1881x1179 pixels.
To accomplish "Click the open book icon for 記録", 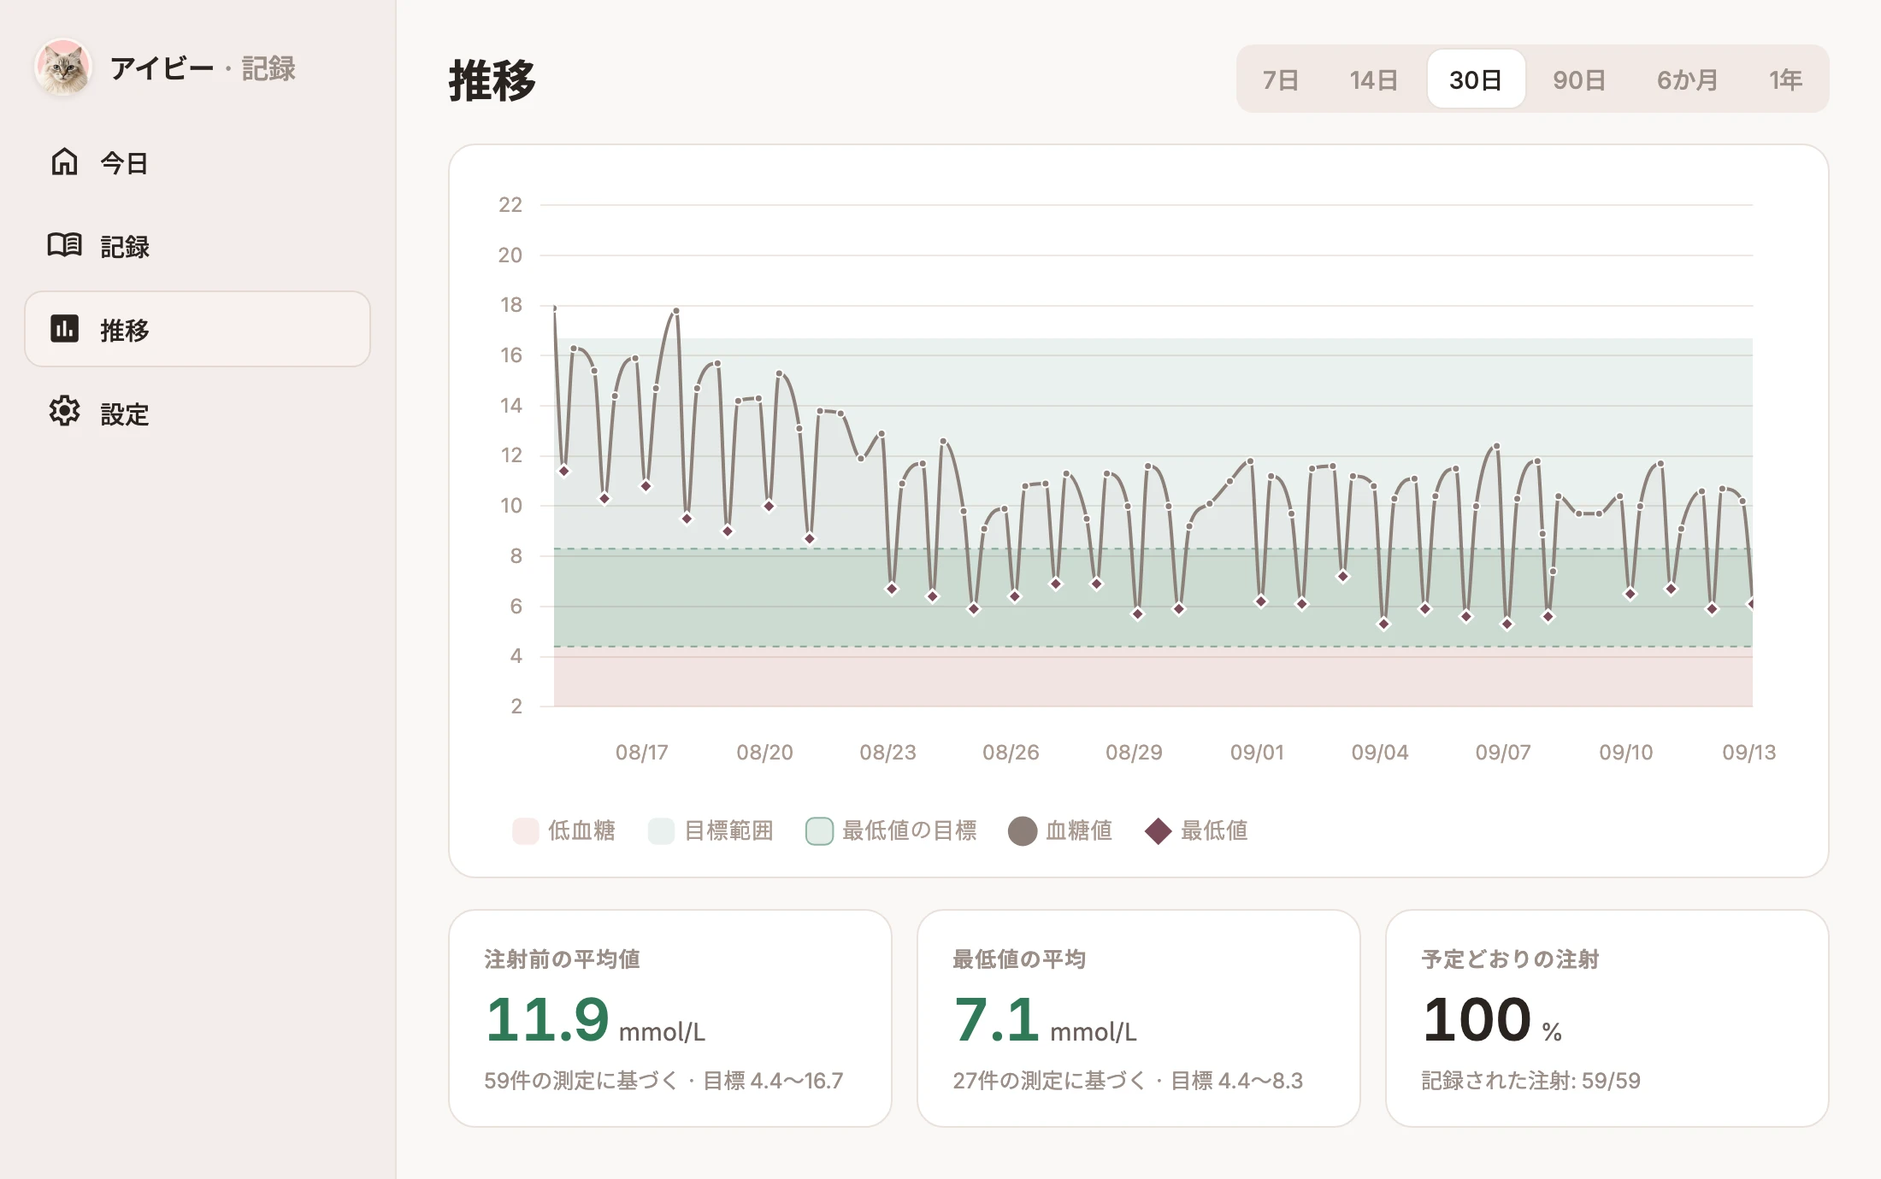I will click(64, 245).
